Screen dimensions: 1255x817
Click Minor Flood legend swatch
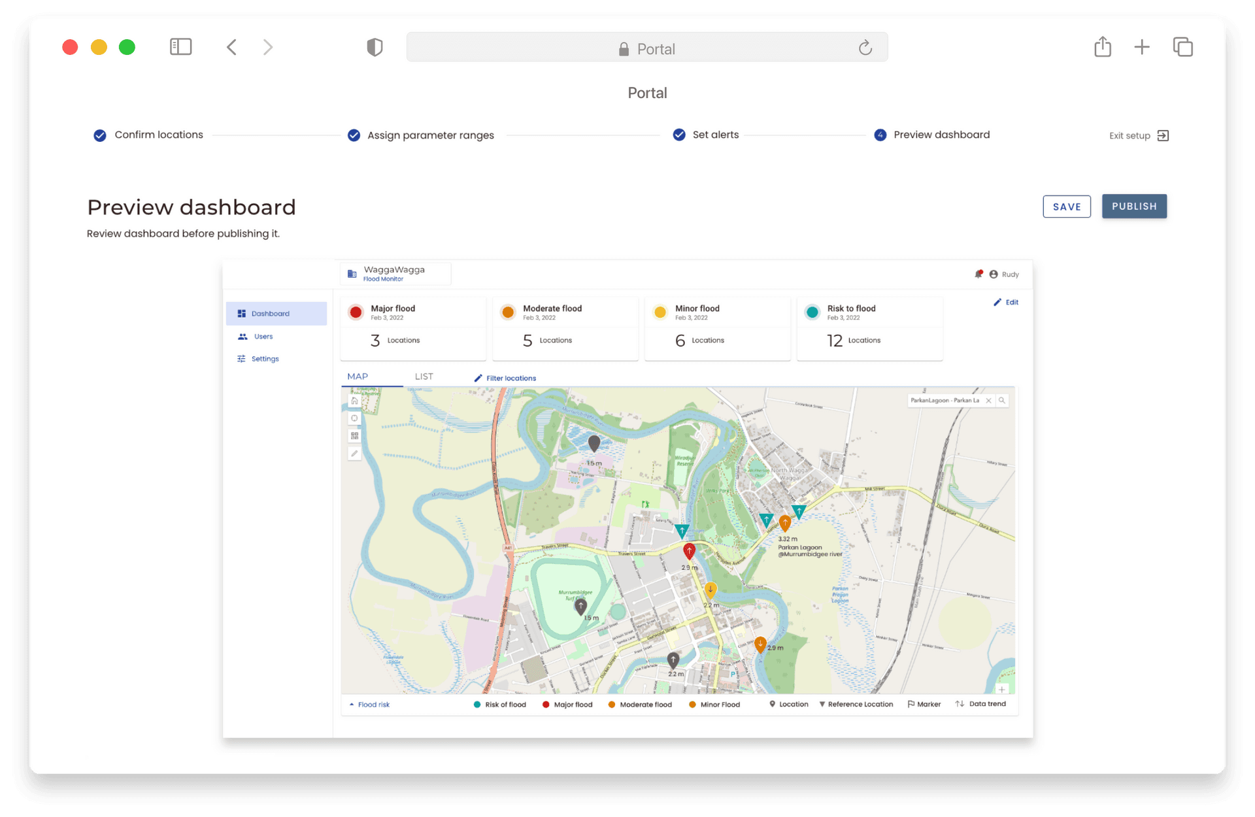[692, 705]
